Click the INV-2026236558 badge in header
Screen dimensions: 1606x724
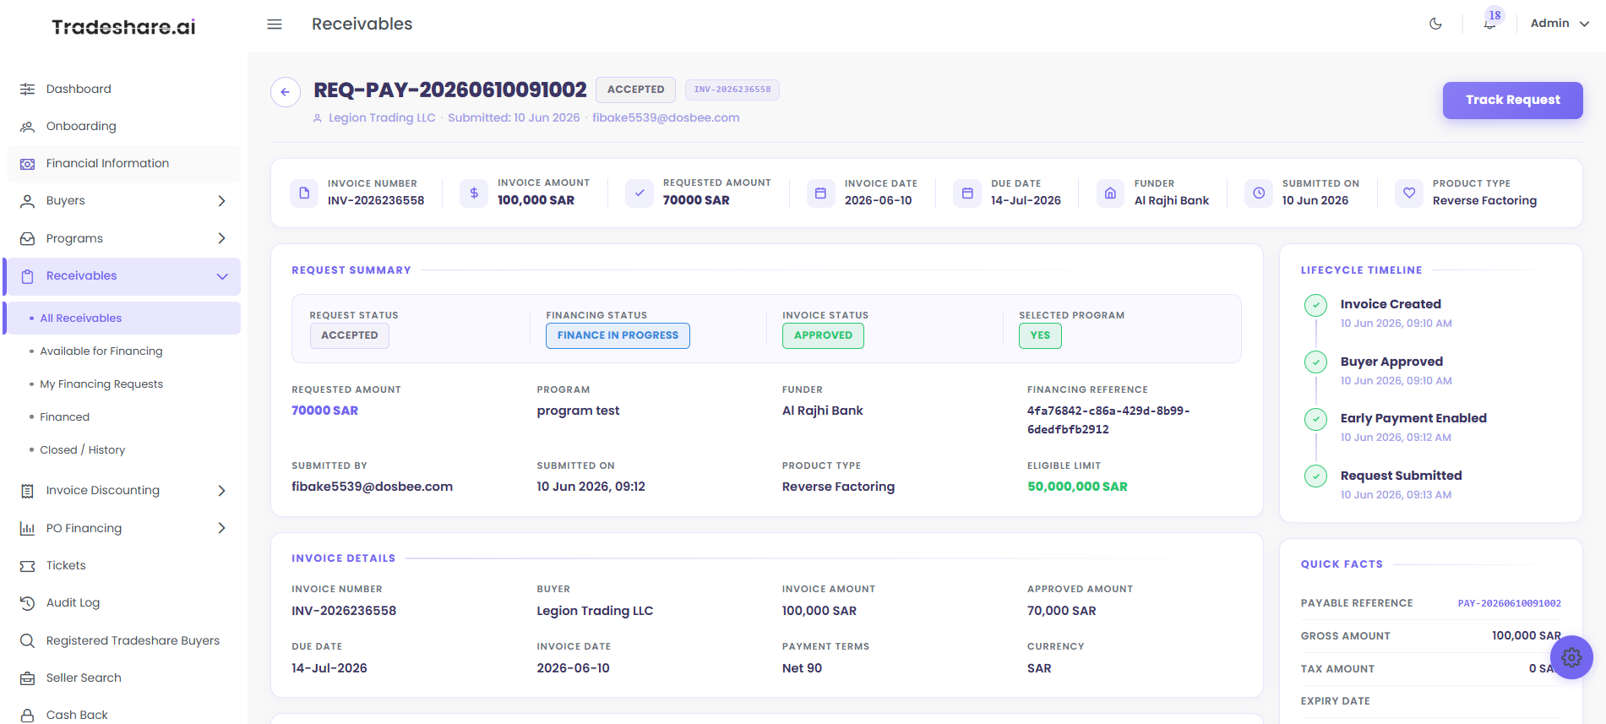pyautogui.click(x=732, y=90)
